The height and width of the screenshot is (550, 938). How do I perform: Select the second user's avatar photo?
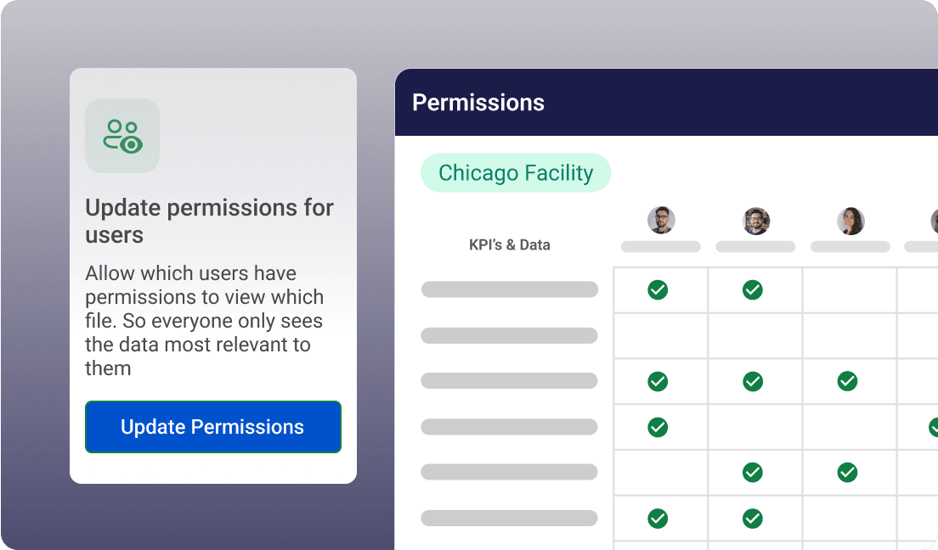[754, 220]
